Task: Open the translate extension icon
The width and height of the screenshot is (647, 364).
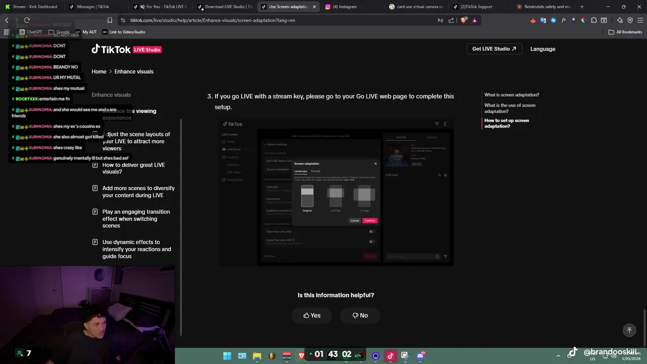Action: (x=543, y=20)
